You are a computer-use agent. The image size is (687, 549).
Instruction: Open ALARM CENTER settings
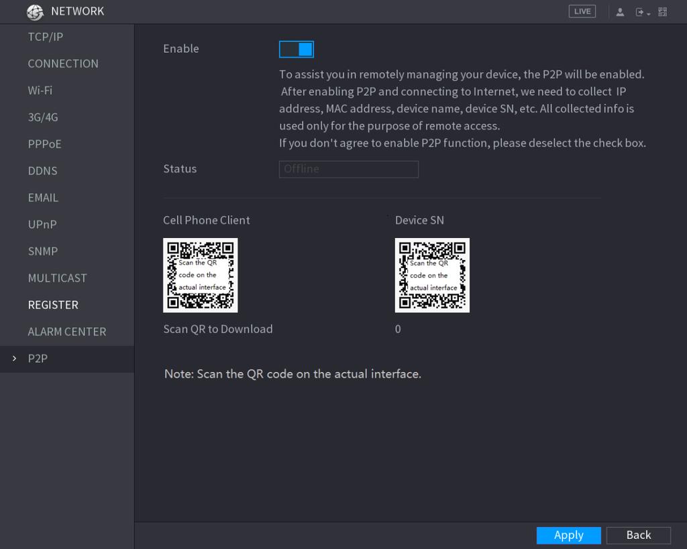[x=67, y=331]
